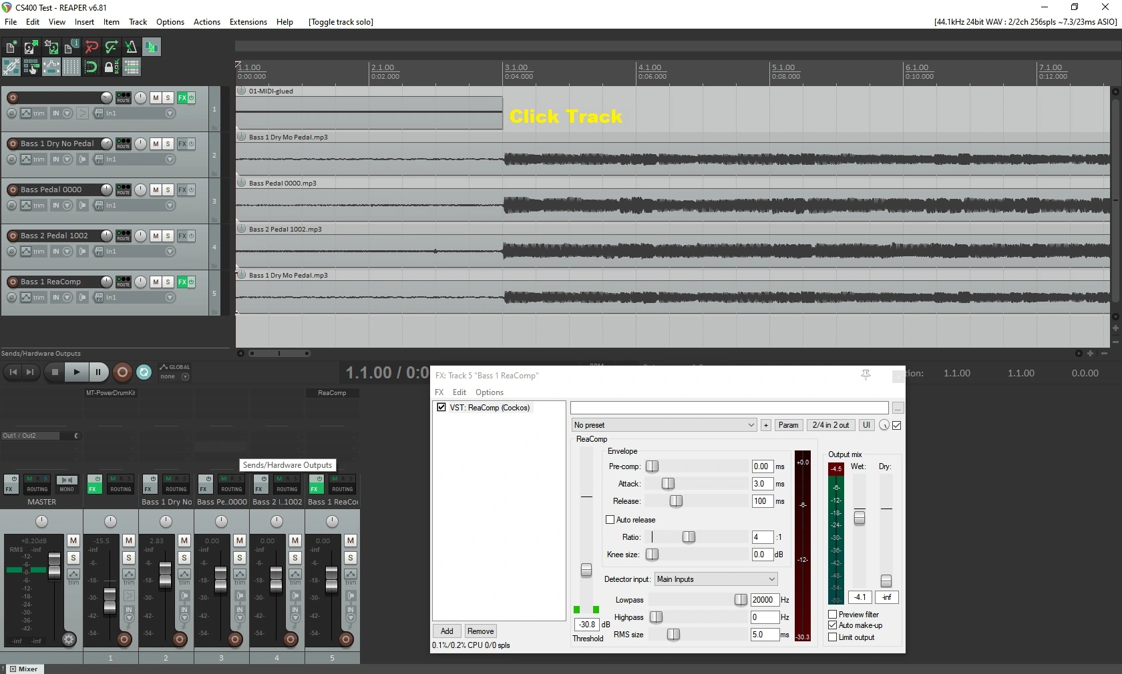
Task: Disable the Auto make-up checkbox
Action: pos(833,625)
